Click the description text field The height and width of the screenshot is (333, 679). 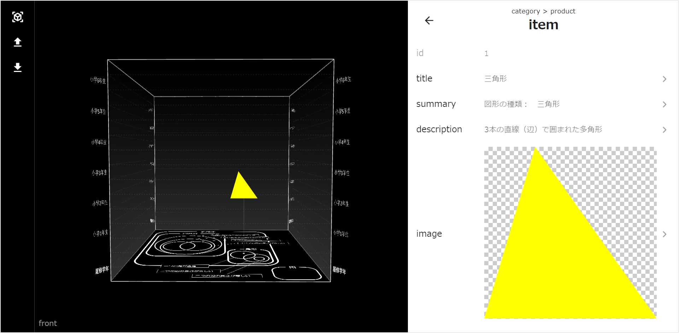543,129
